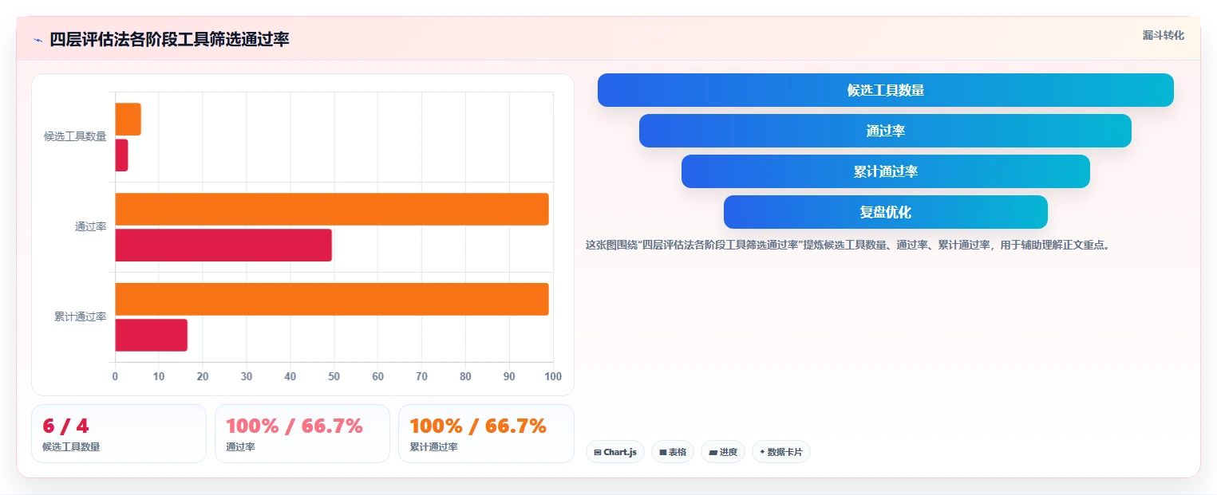
Task: Open the 通过率 100% / 66.7% stat card
Action: coord(302,434)
